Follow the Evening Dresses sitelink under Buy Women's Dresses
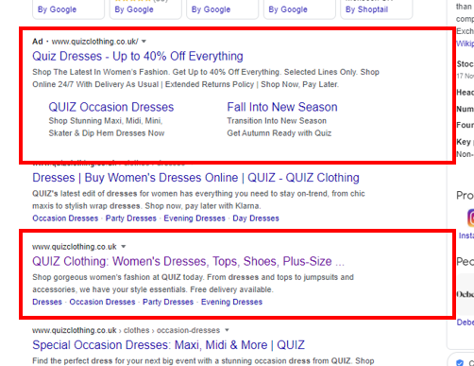 [x=195, y=218]
